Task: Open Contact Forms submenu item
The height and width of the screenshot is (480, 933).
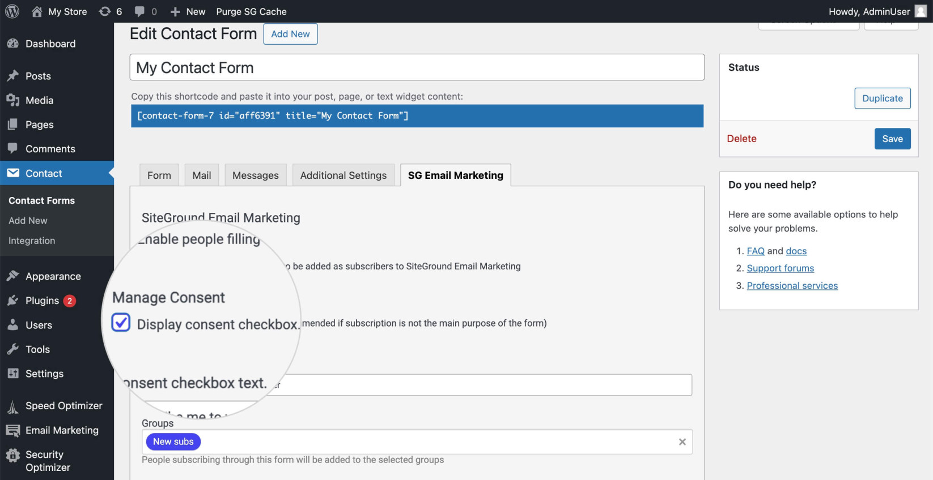Action: click(41, 200)
